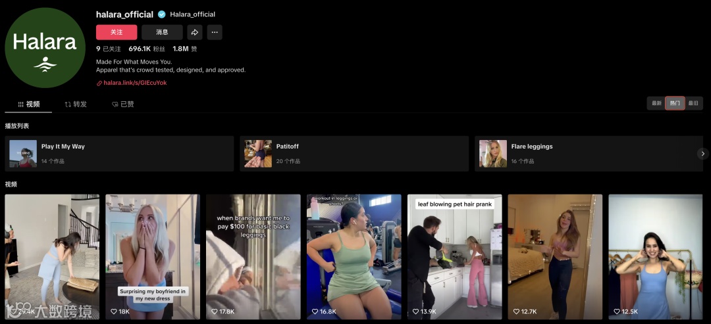This screenshot has height=324, width=711.
Task: Click the blue verified badge icon
Action: 161,14
